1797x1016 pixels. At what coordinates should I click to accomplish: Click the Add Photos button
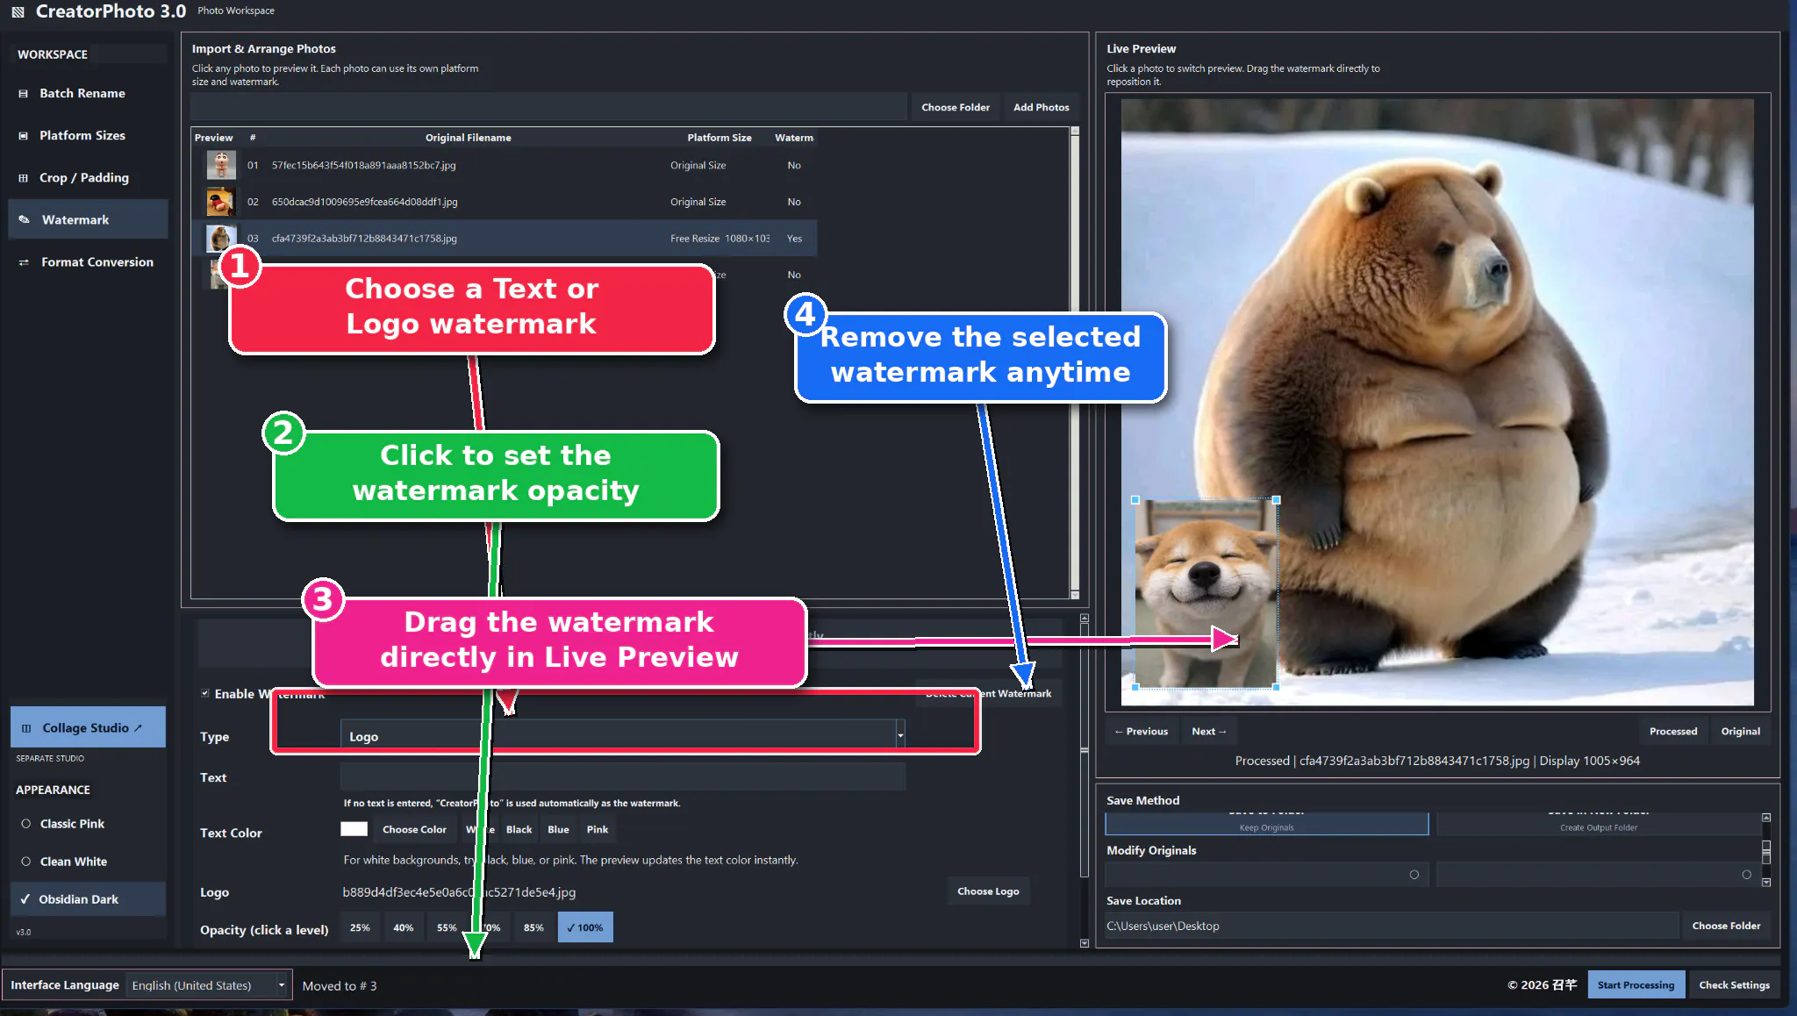click(1042, 107)
